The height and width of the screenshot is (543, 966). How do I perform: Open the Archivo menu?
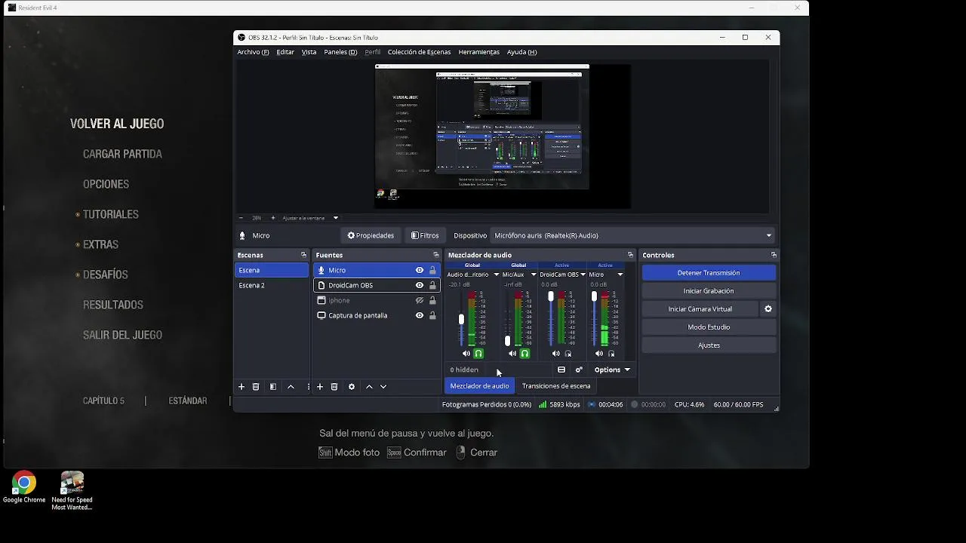point(253,52)
